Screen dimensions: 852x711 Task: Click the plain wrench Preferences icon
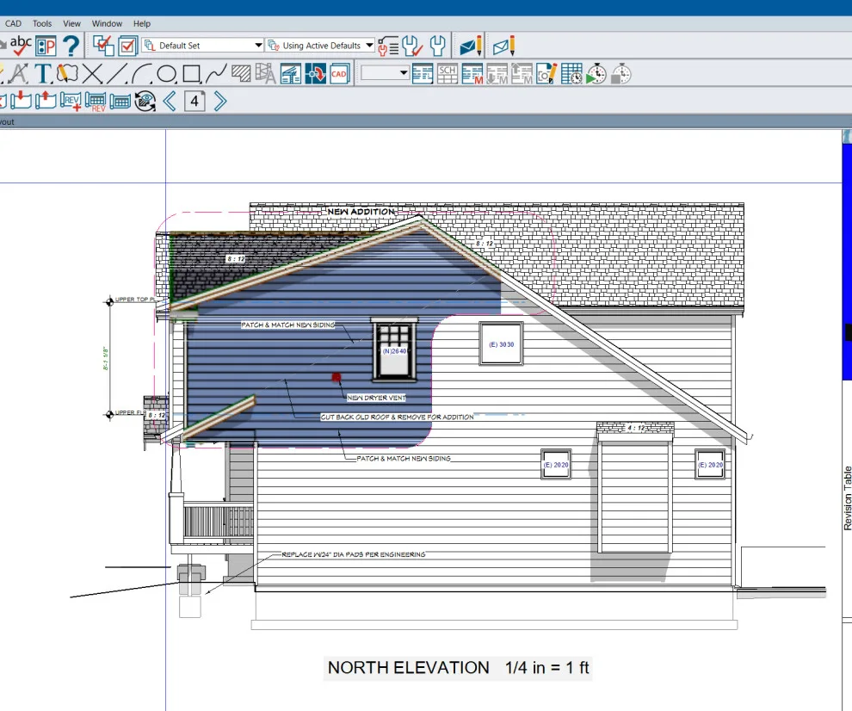point(437,46)
